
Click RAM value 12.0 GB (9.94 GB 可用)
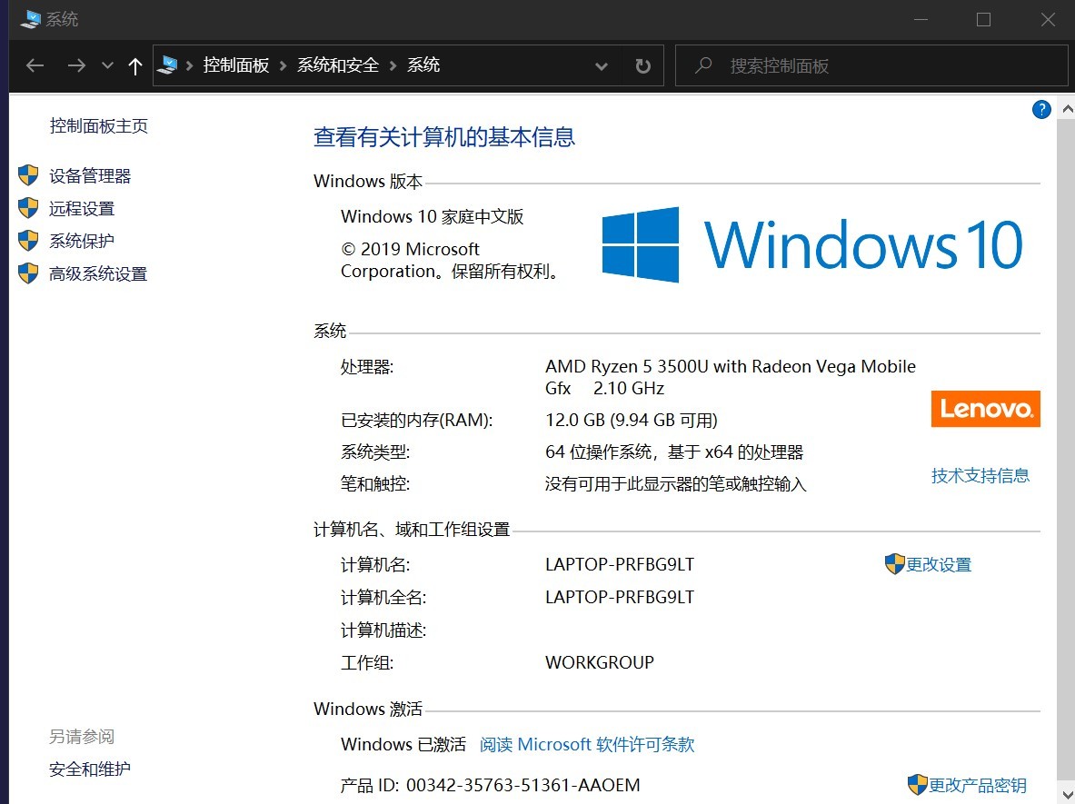[x=632, y=420]
